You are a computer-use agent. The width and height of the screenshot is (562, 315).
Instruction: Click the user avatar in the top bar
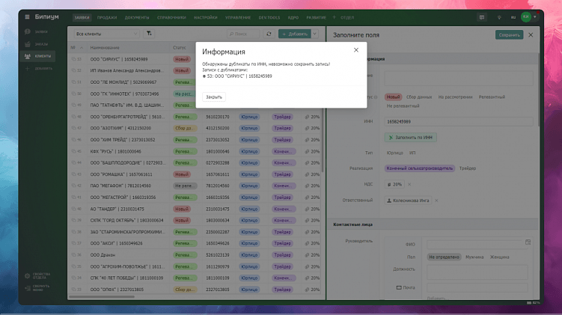pos(526,16)
